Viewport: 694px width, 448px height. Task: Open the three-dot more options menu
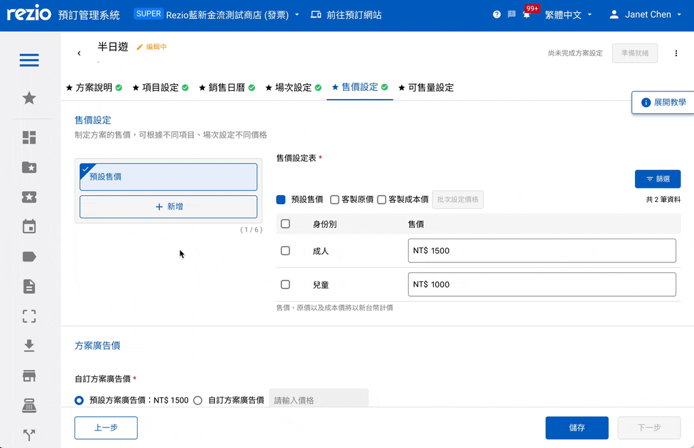(676, 53)
